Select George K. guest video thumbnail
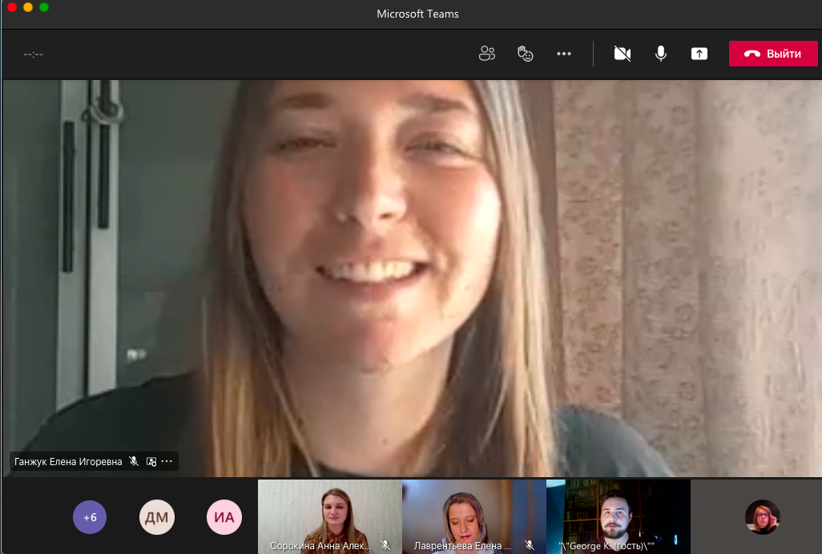This screenshot has height=554, width=822. (618, 512)
